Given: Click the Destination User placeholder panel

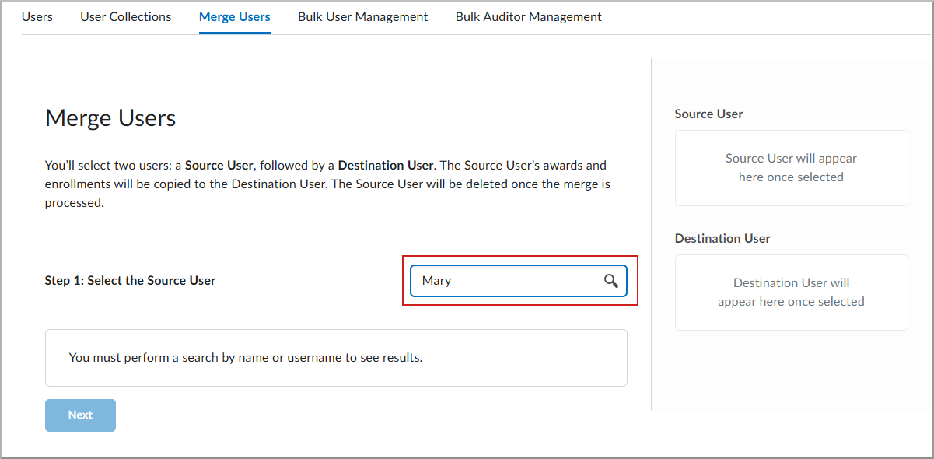Looking at the screenshot, I should click(x=791, y=292).
